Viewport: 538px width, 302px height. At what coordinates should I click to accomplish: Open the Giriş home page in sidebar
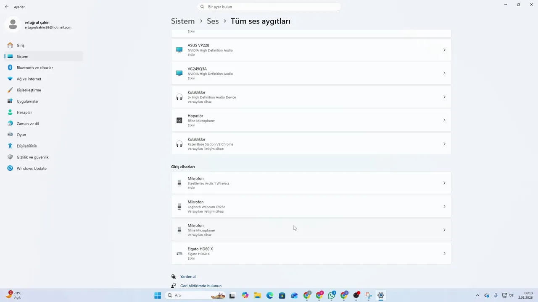tap(44, 45)
